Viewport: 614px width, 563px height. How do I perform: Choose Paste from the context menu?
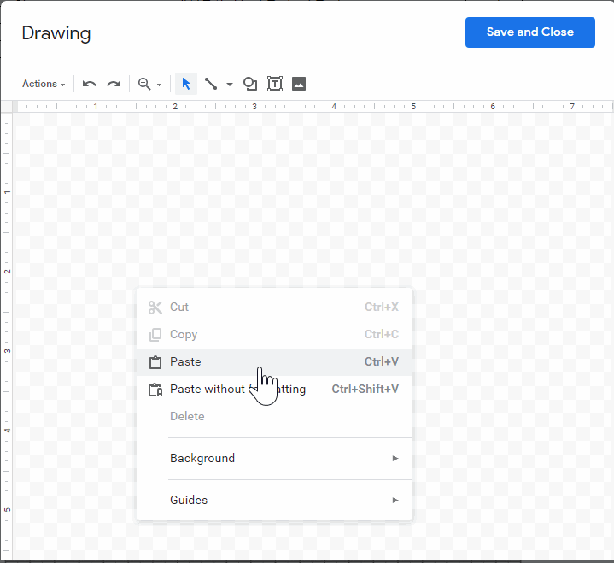(x=185, y=361)
